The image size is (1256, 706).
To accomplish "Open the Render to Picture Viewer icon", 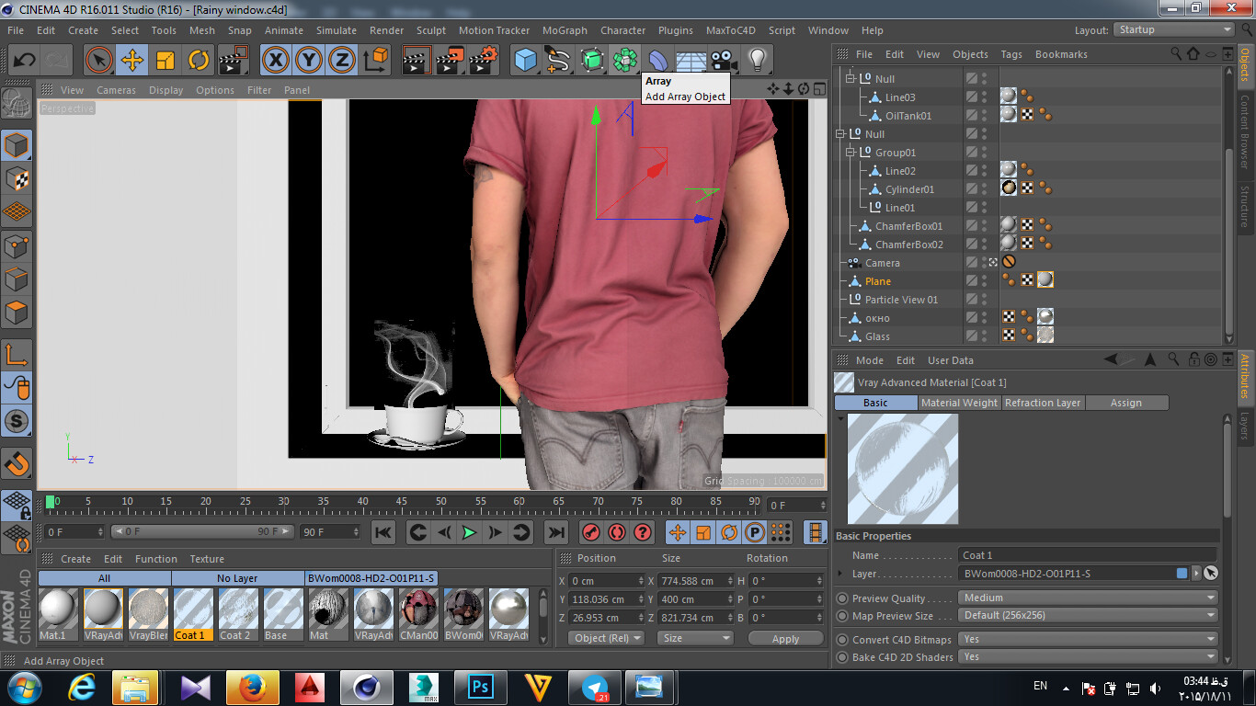I will (x=450, y=61).
